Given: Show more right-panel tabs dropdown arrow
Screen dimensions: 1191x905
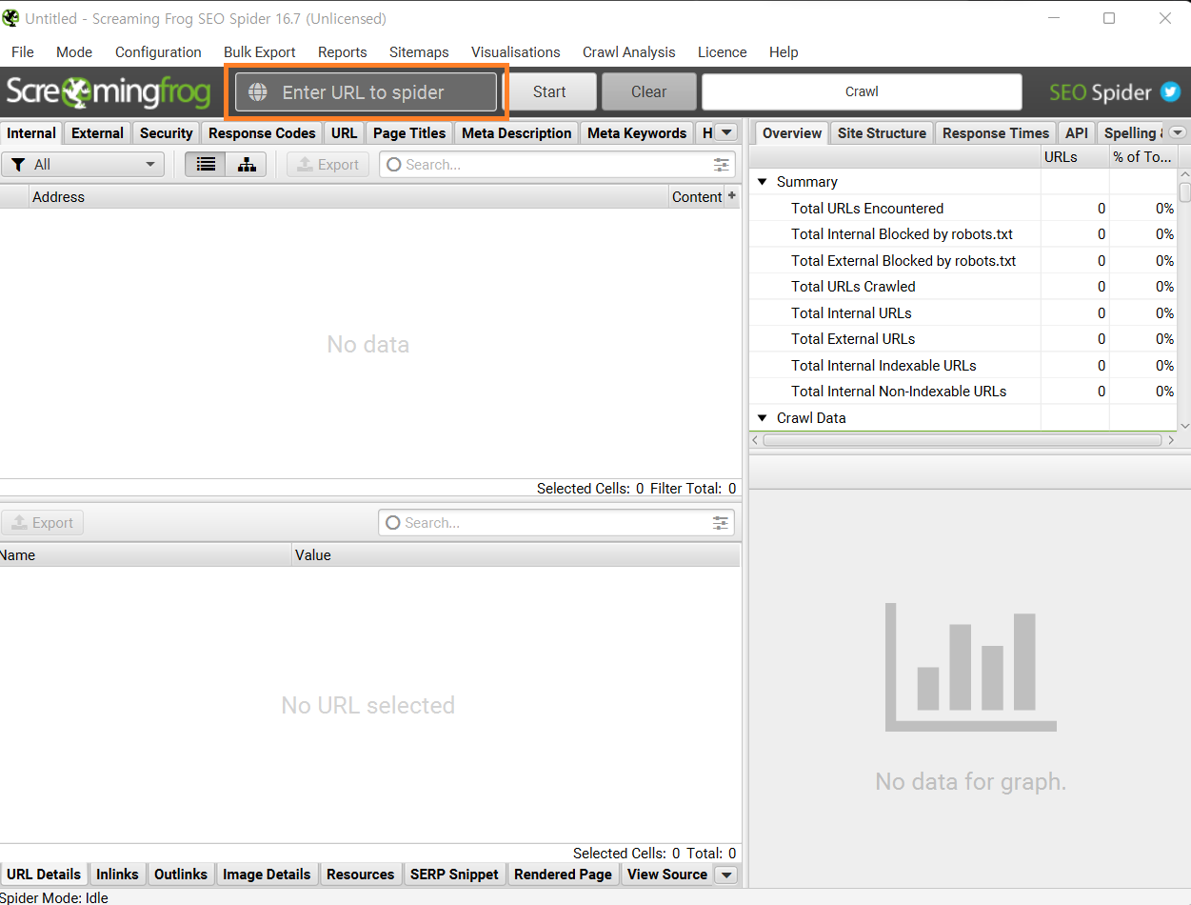Looking at the screenshot, I should pyautogui.click(x=1178, y=132).
